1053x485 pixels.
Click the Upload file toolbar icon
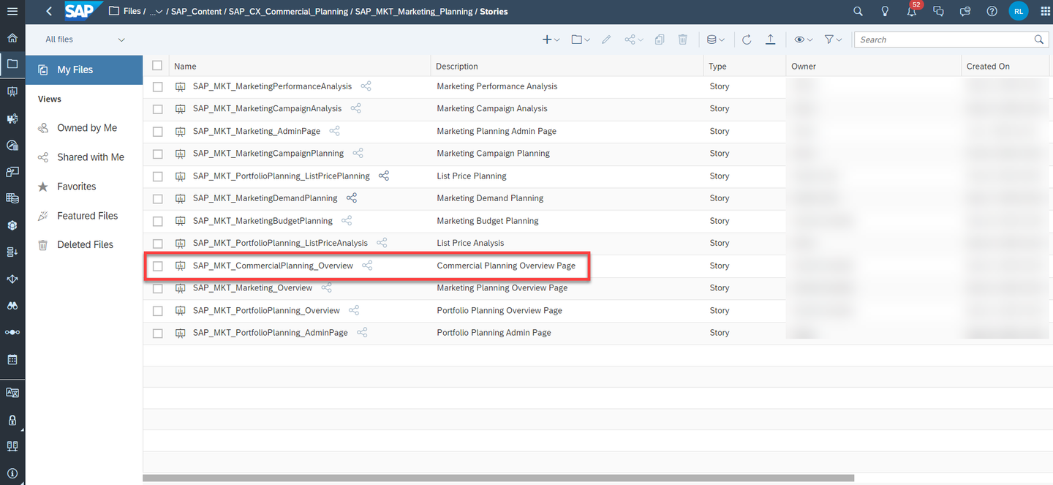click(770, 40)
